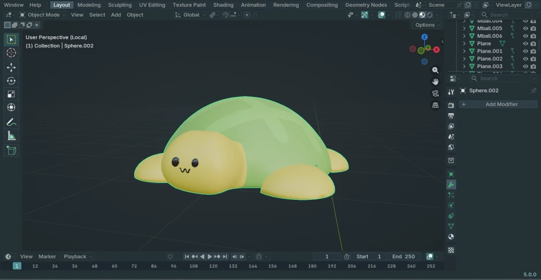Click the red X axis on the gizmo

pos(436,50)
